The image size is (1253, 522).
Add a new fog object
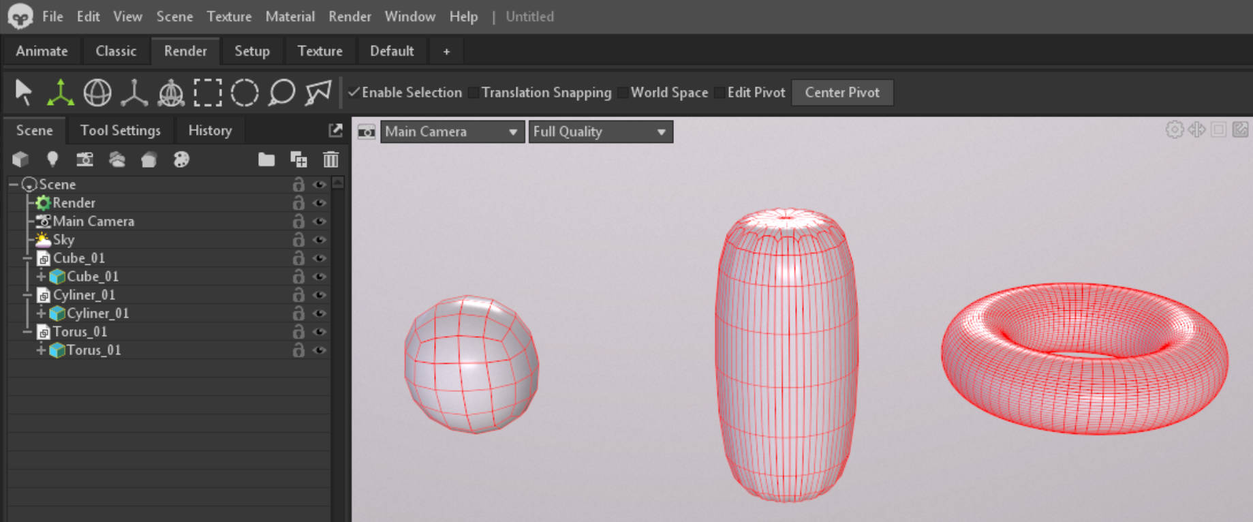[x=117, y=159]
